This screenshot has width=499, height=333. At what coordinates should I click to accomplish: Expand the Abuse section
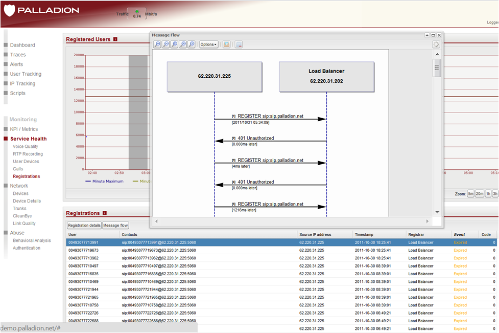tap(17, 233)
